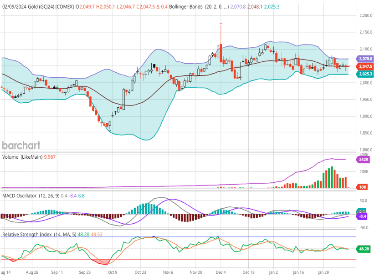Click the red shaded RSI oversold area
This screenshot has width=375, height=276.
pos(101,262)
